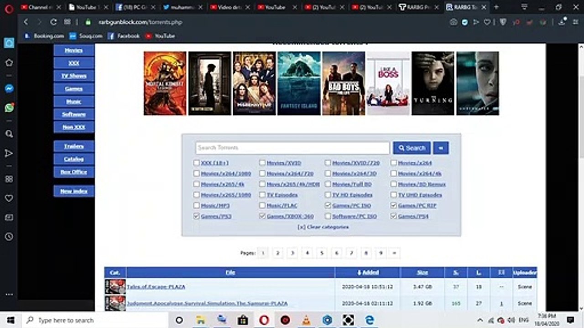Go to results page 9
The width and height of the screenshot is (584, 328).
380,253
